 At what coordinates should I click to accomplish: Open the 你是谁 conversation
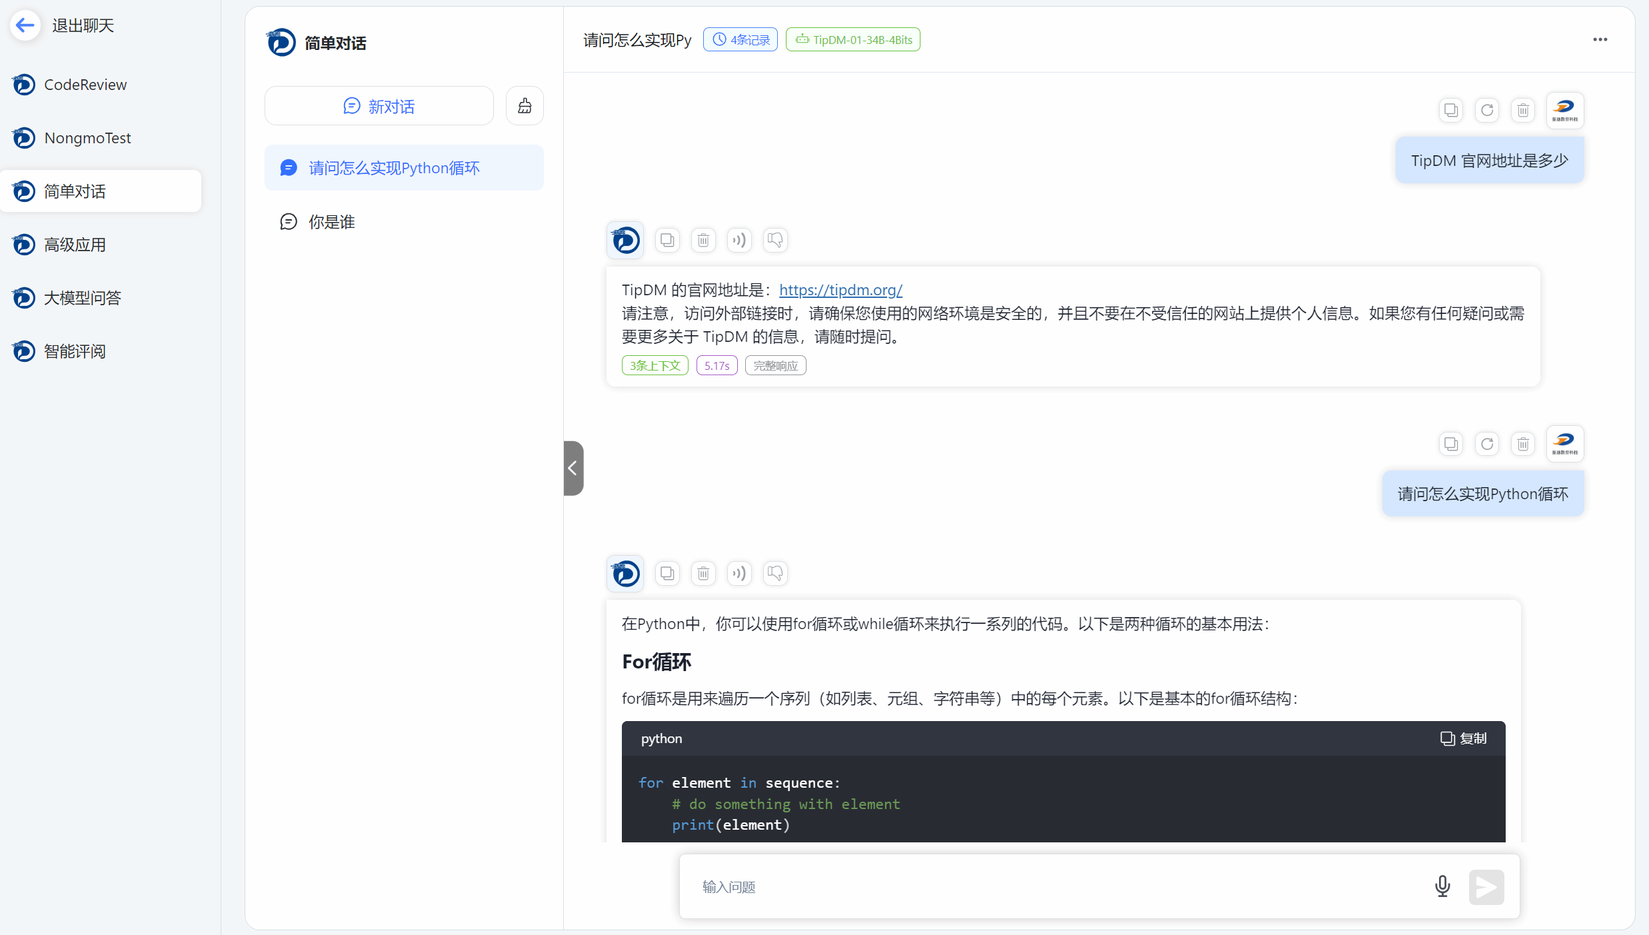331,222
